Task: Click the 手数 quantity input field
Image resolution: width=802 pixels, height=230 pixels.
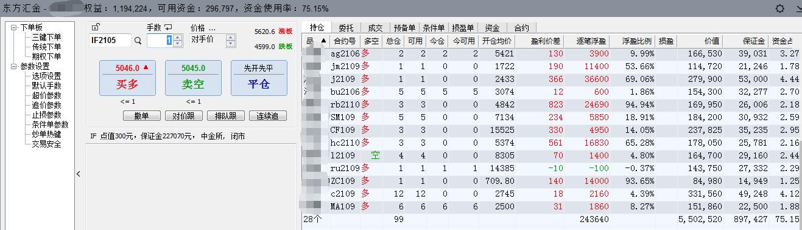Action: pyautogui.click(x=160, y=41)
